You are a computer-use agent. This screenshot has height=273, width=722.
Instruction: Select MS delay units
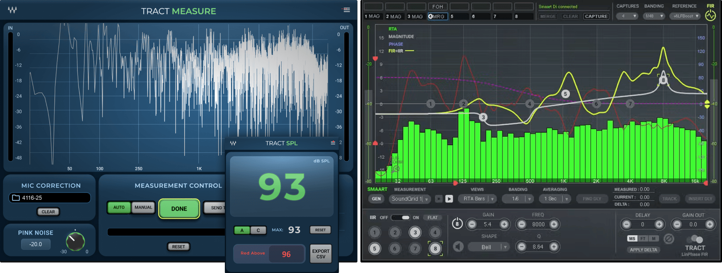632,239
